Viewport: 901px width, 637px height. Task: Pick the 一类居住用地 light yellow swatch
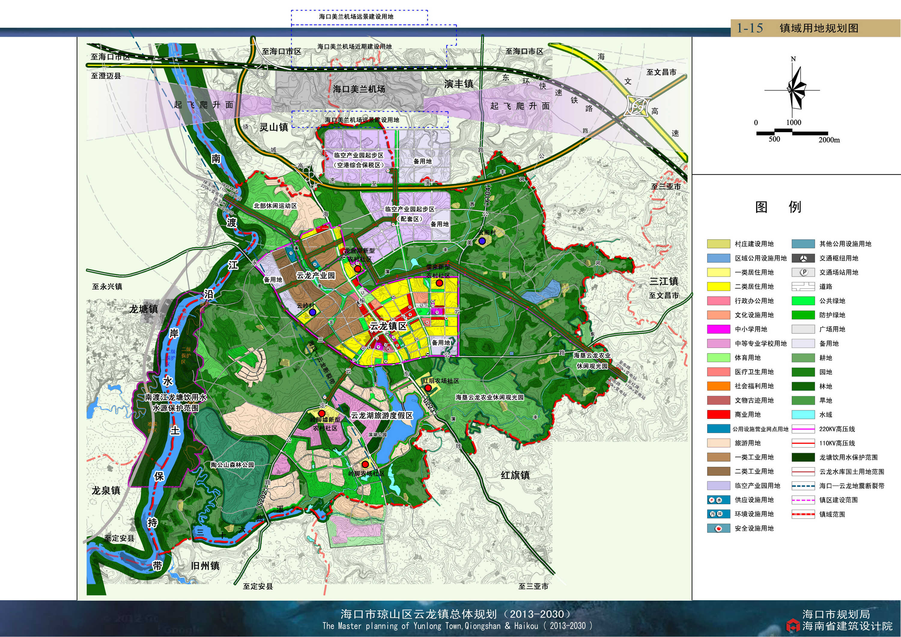718,273
